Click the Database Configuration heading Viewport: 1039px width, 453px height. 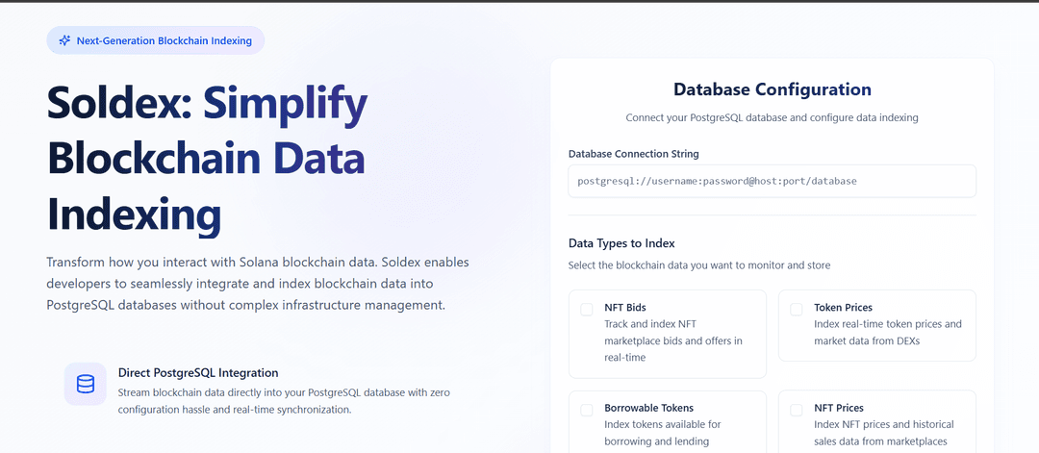coord(772,89)
